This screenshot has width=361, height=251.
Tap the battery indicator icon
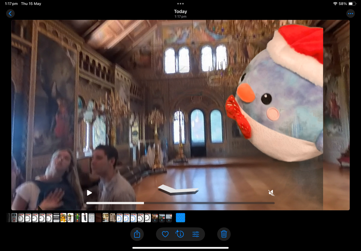click(x=352, y=4)
